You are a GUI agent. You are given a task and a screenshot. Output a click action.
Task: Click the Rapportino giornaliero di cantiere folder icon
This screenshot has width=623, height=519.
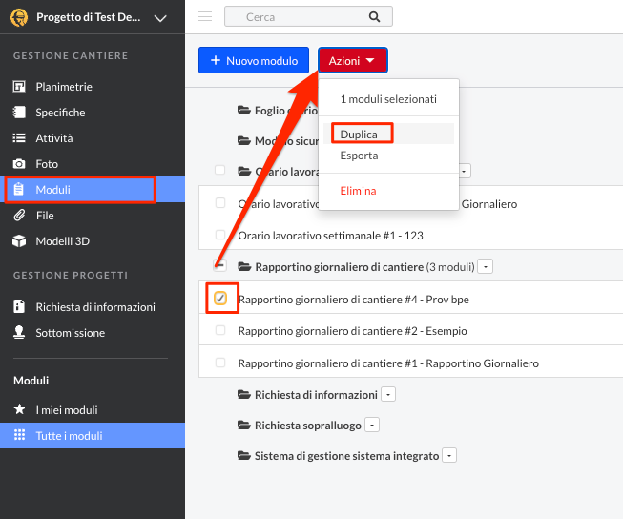pyautogui.click(x=244, y=266)
